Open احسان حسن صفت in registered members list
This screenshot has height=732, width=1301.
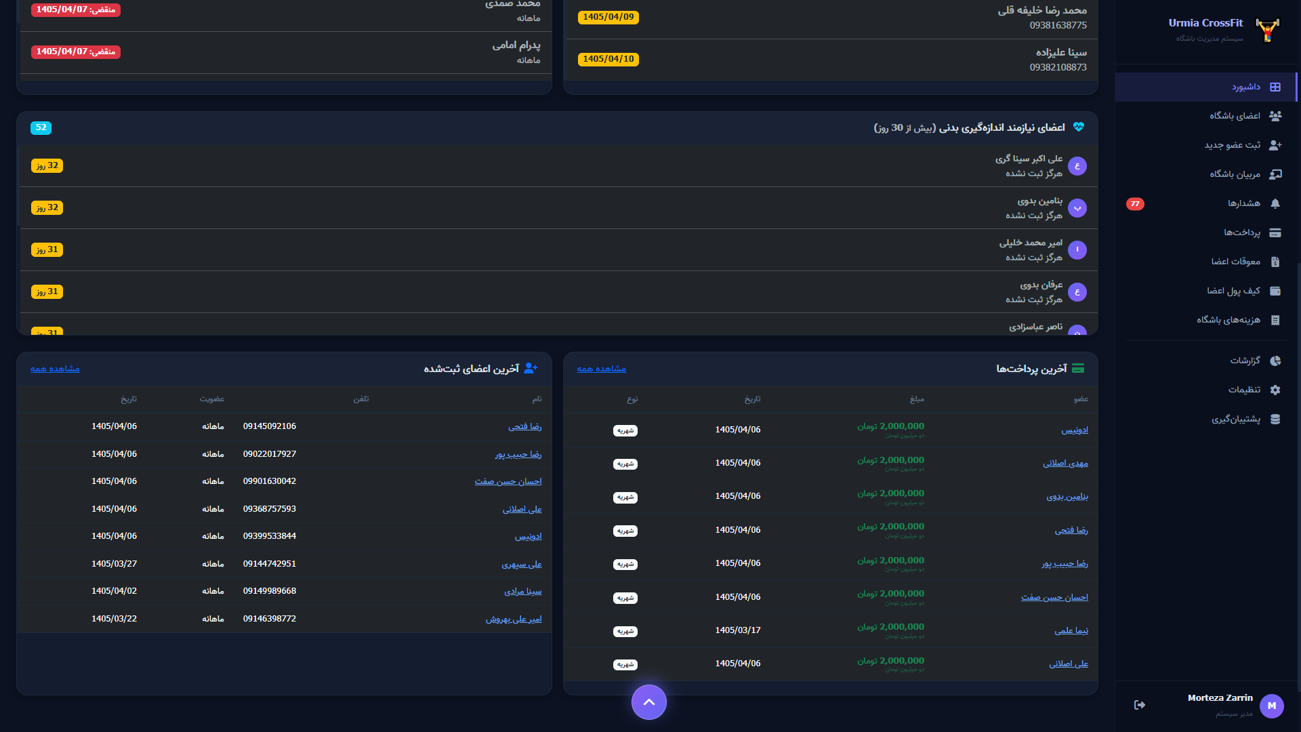pos(508,481)
